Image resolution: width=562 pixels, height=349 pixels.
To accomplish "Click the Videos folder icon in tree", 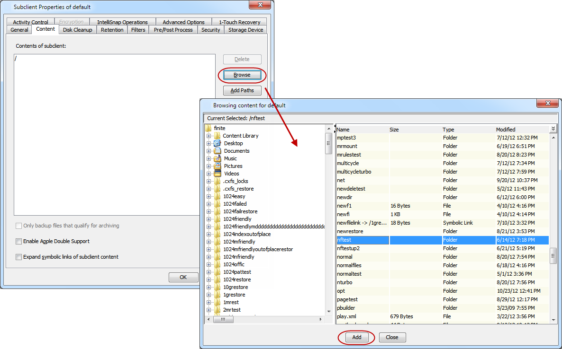I will point(218,174).
